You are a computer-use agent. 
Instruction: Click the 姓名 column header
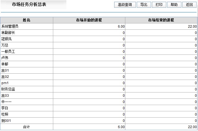[x=27, y=20]
